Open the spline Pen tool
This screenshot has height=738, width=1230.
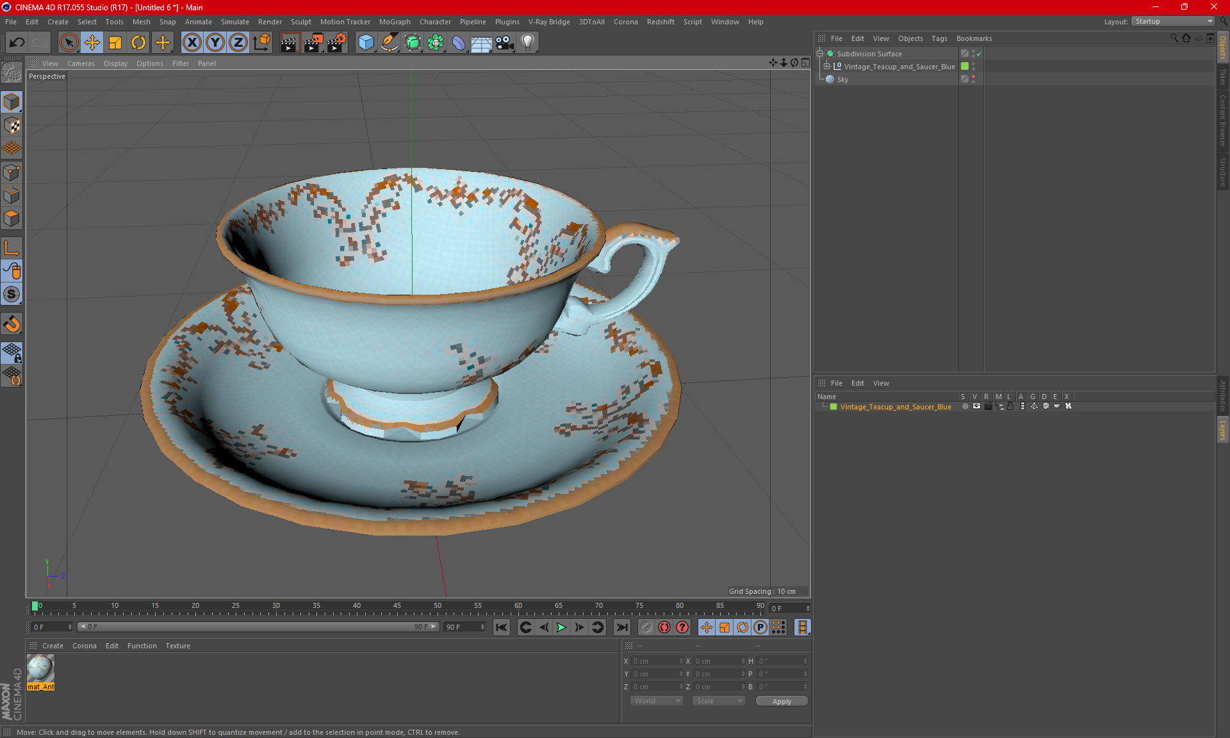tap(389, 43)
